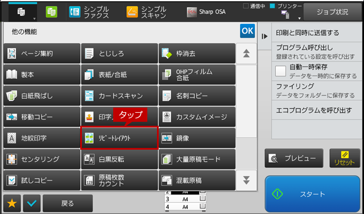Collapse the action panel with arrow toggle
Viewport: 364px width, 214px height.
(x=264, y=36)
